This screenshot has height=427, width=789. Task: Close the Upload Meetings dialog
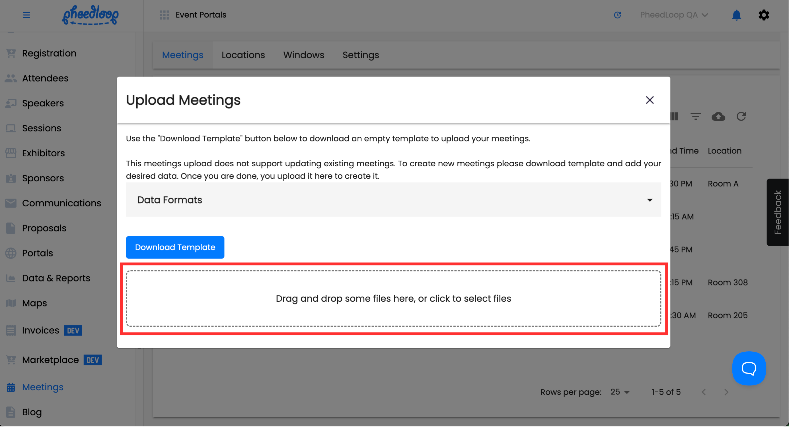click(x=650, y=100)
